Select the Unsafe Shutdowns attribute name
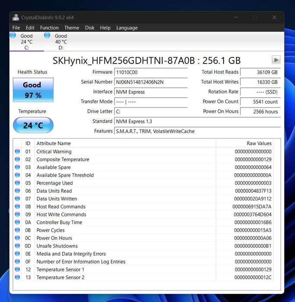This screenshot has height=302, width=295. coord(57,246)
